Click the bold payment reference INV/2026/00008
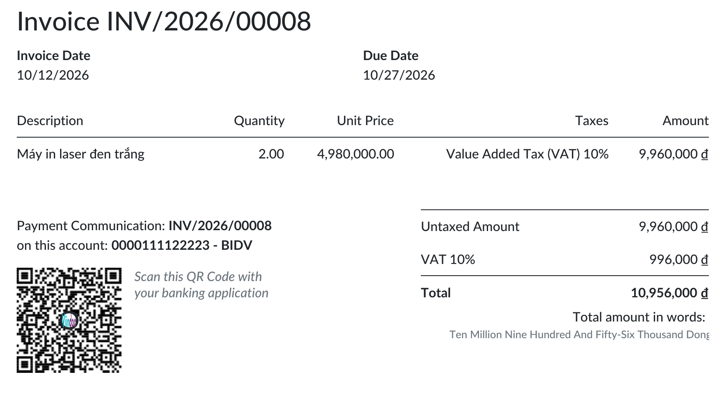This screenshot has width=726, height=397. pyautogui.click(x=220, y=226)
